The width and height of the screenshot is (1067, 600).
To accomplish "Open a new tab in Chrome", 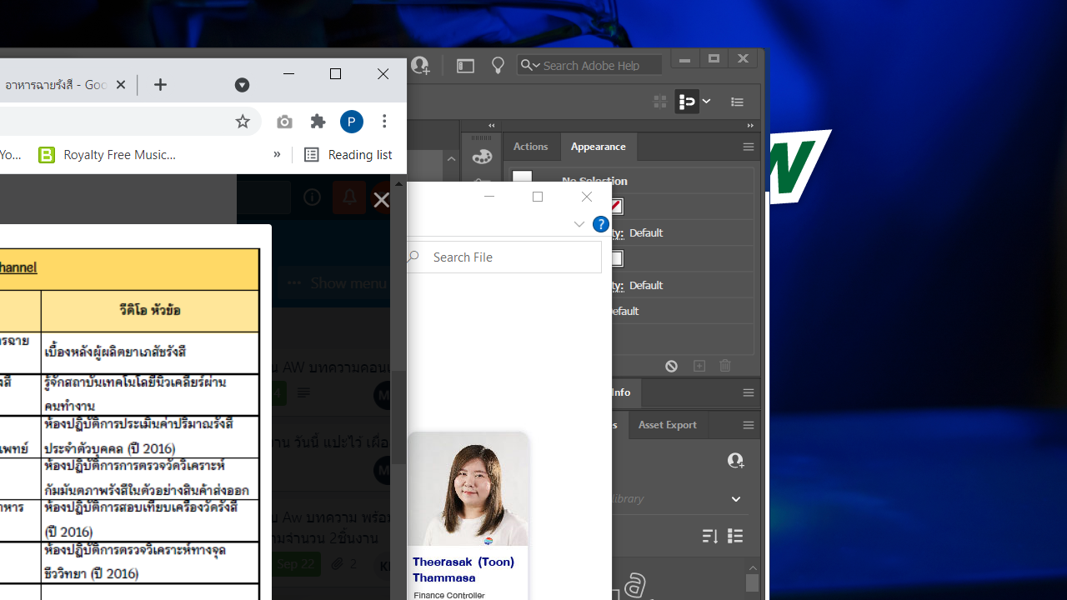I will [160, 85].
